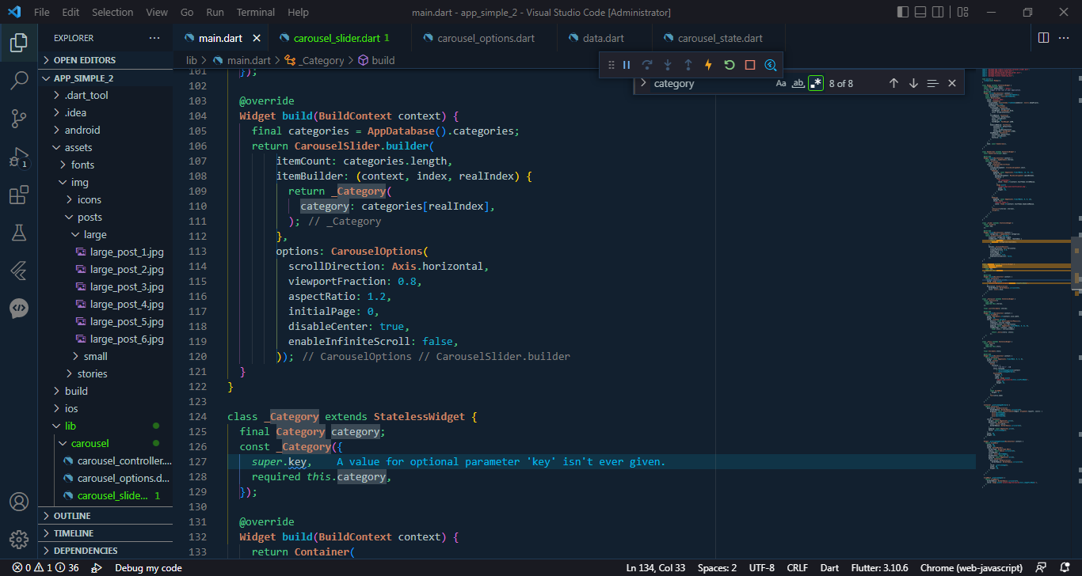Go to next find match
Screen dimensions: 1082x576
(x=913, y=83)
